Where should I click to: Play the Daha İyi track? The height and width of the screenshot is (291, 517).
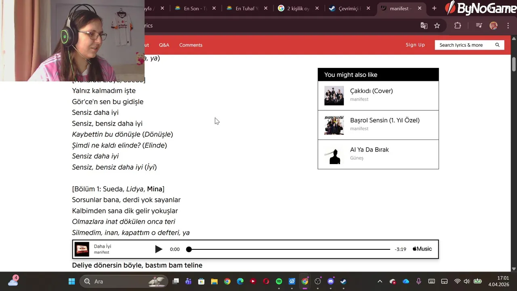159,249
